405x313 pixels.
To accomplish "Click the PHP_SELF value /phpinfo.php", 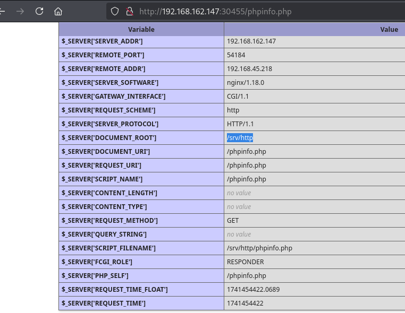I will tap(247, 276).
